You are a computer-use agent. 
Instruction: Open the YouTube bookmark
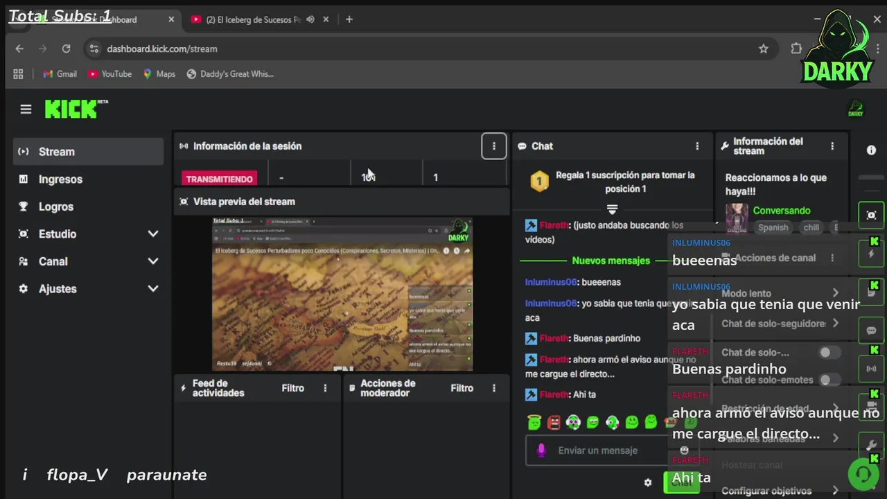coord(109,73)
